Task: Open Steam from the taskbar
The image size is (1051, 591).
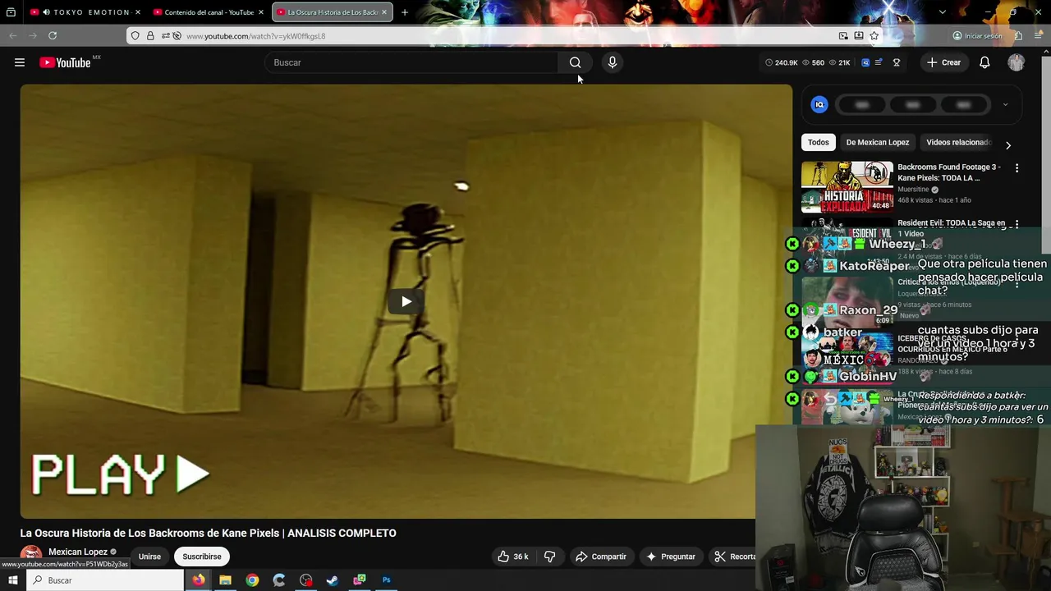Action: click(x=333, y=580)
